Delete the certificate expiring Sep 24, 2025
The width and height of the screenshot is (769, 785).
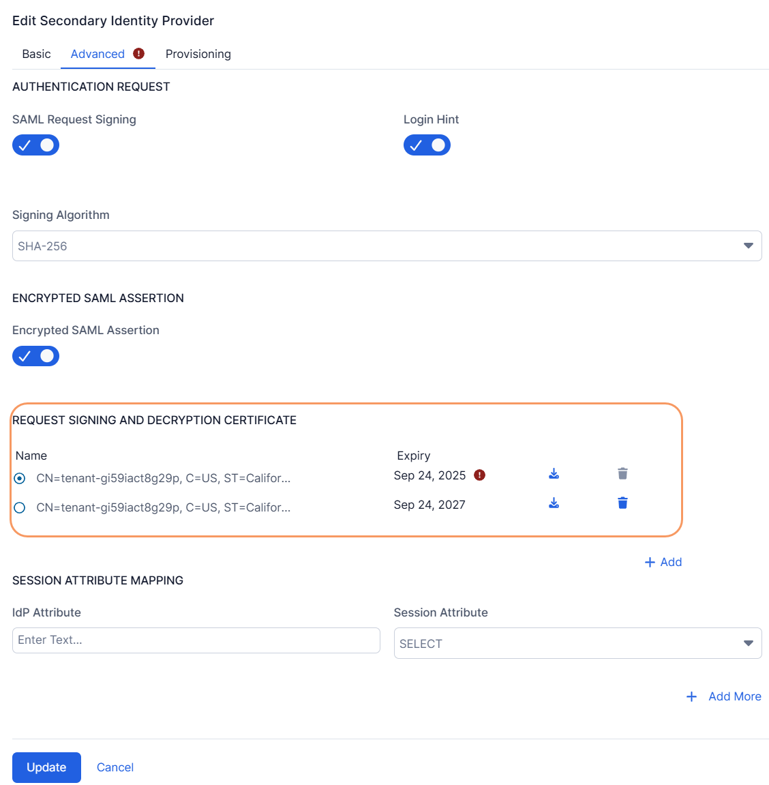coord(622,474)
